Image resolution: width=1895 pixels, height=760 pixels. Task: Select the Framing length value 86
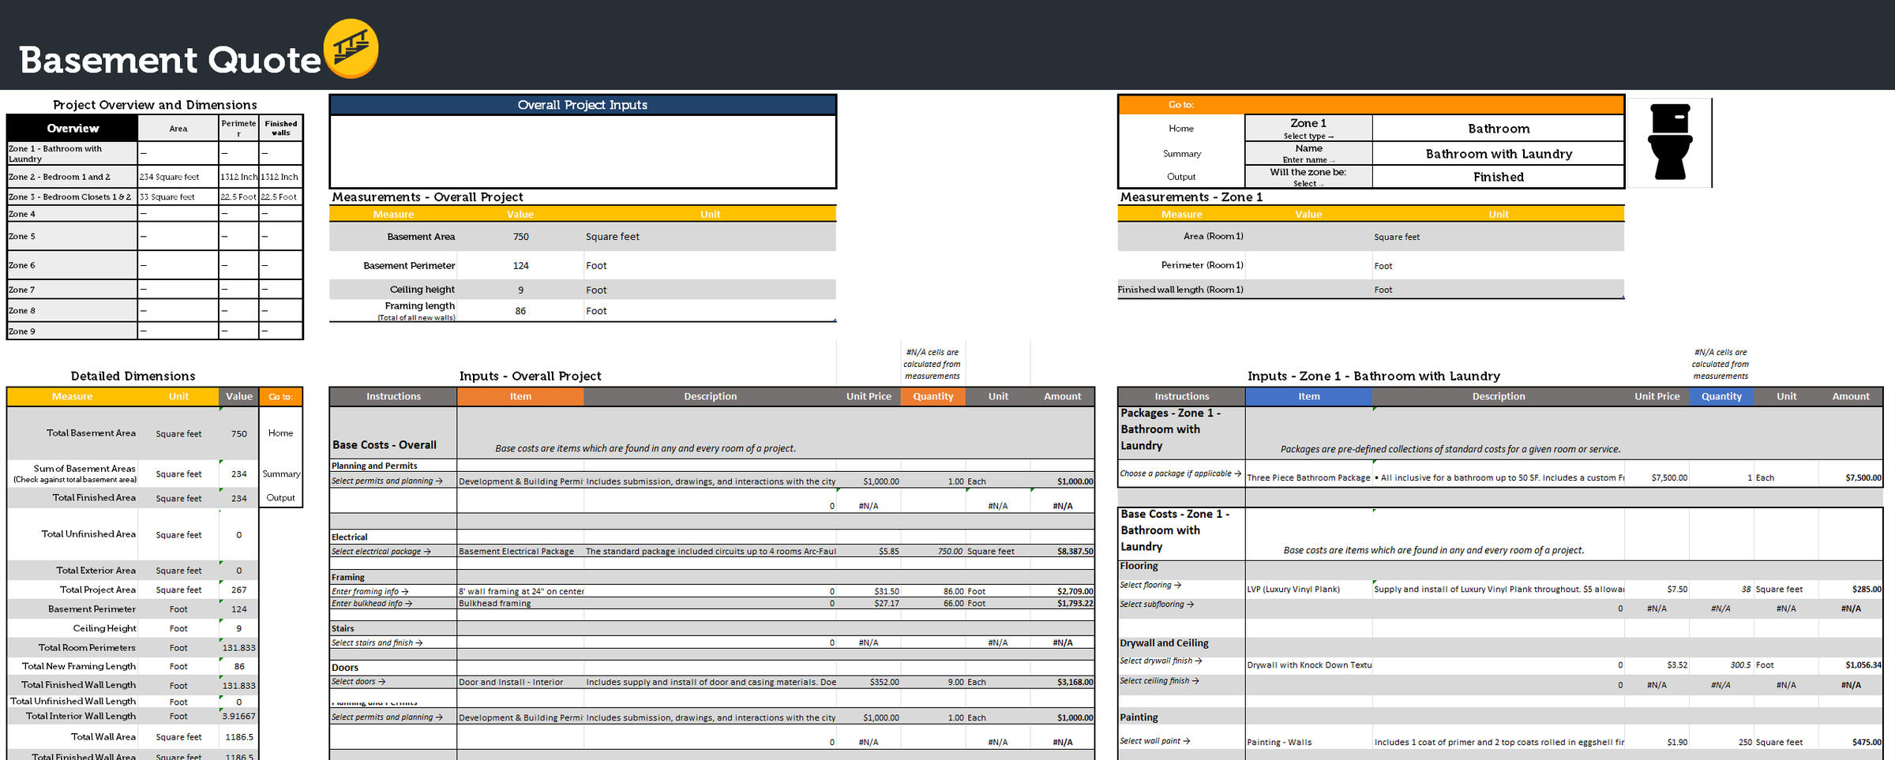pos(520,311)
